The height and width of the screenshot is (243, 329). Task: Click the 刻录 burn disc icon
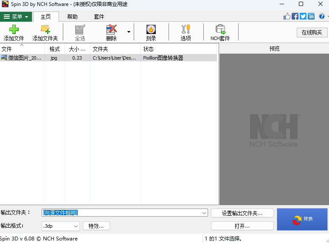tap(151, 29)
